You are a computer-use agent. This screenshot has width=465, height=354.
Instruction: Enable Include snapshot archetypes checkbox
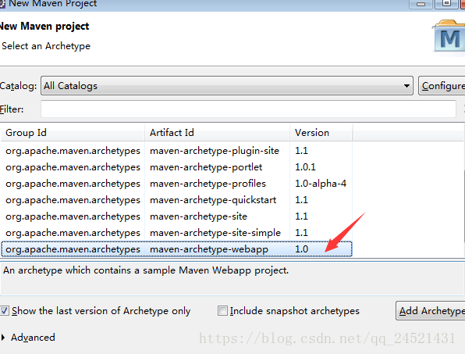(222, 311)
